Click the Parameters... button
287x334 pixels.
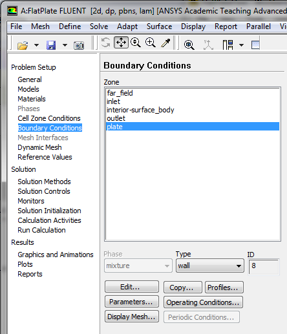132,302
